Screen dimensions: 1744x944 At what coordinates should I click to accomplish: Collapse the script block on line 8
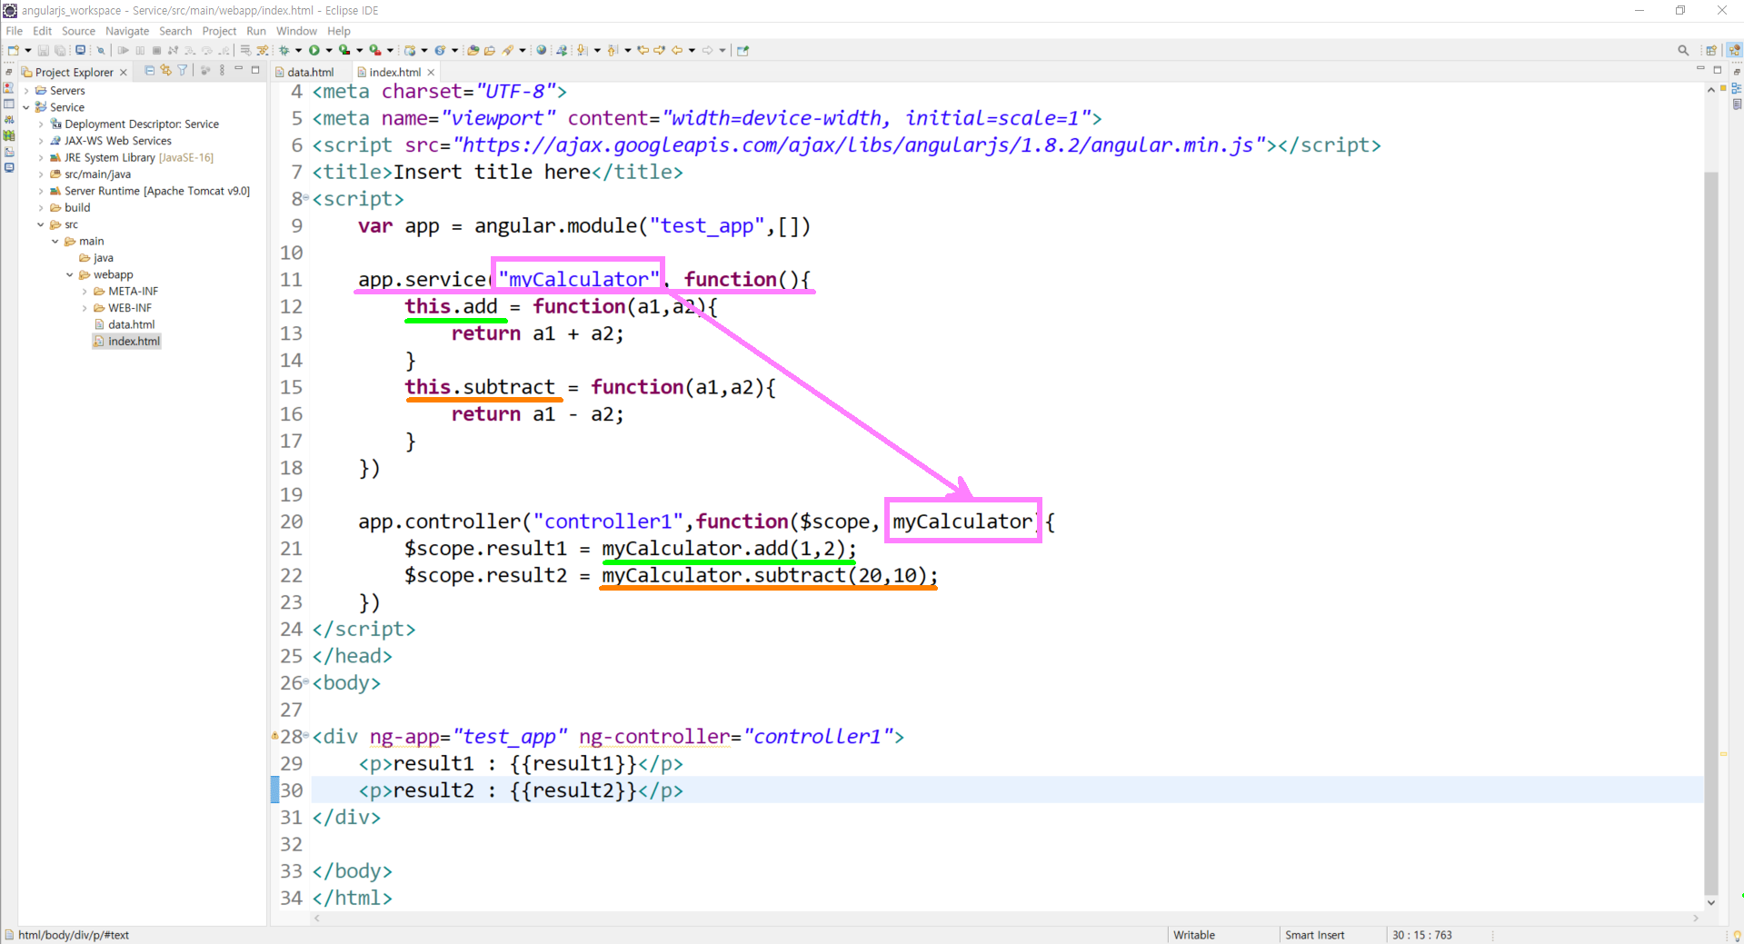click(306, 198)
